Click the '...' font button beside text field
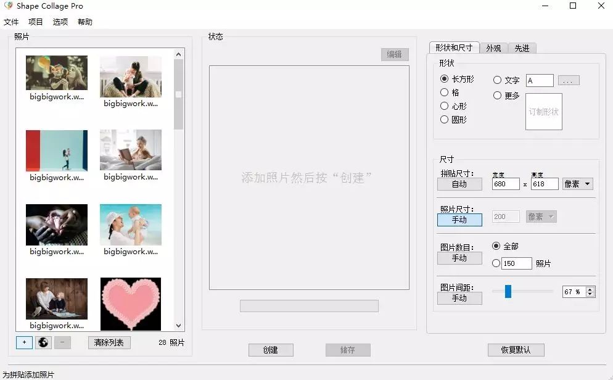The image size is (613, 380). [x=569, y=81]
